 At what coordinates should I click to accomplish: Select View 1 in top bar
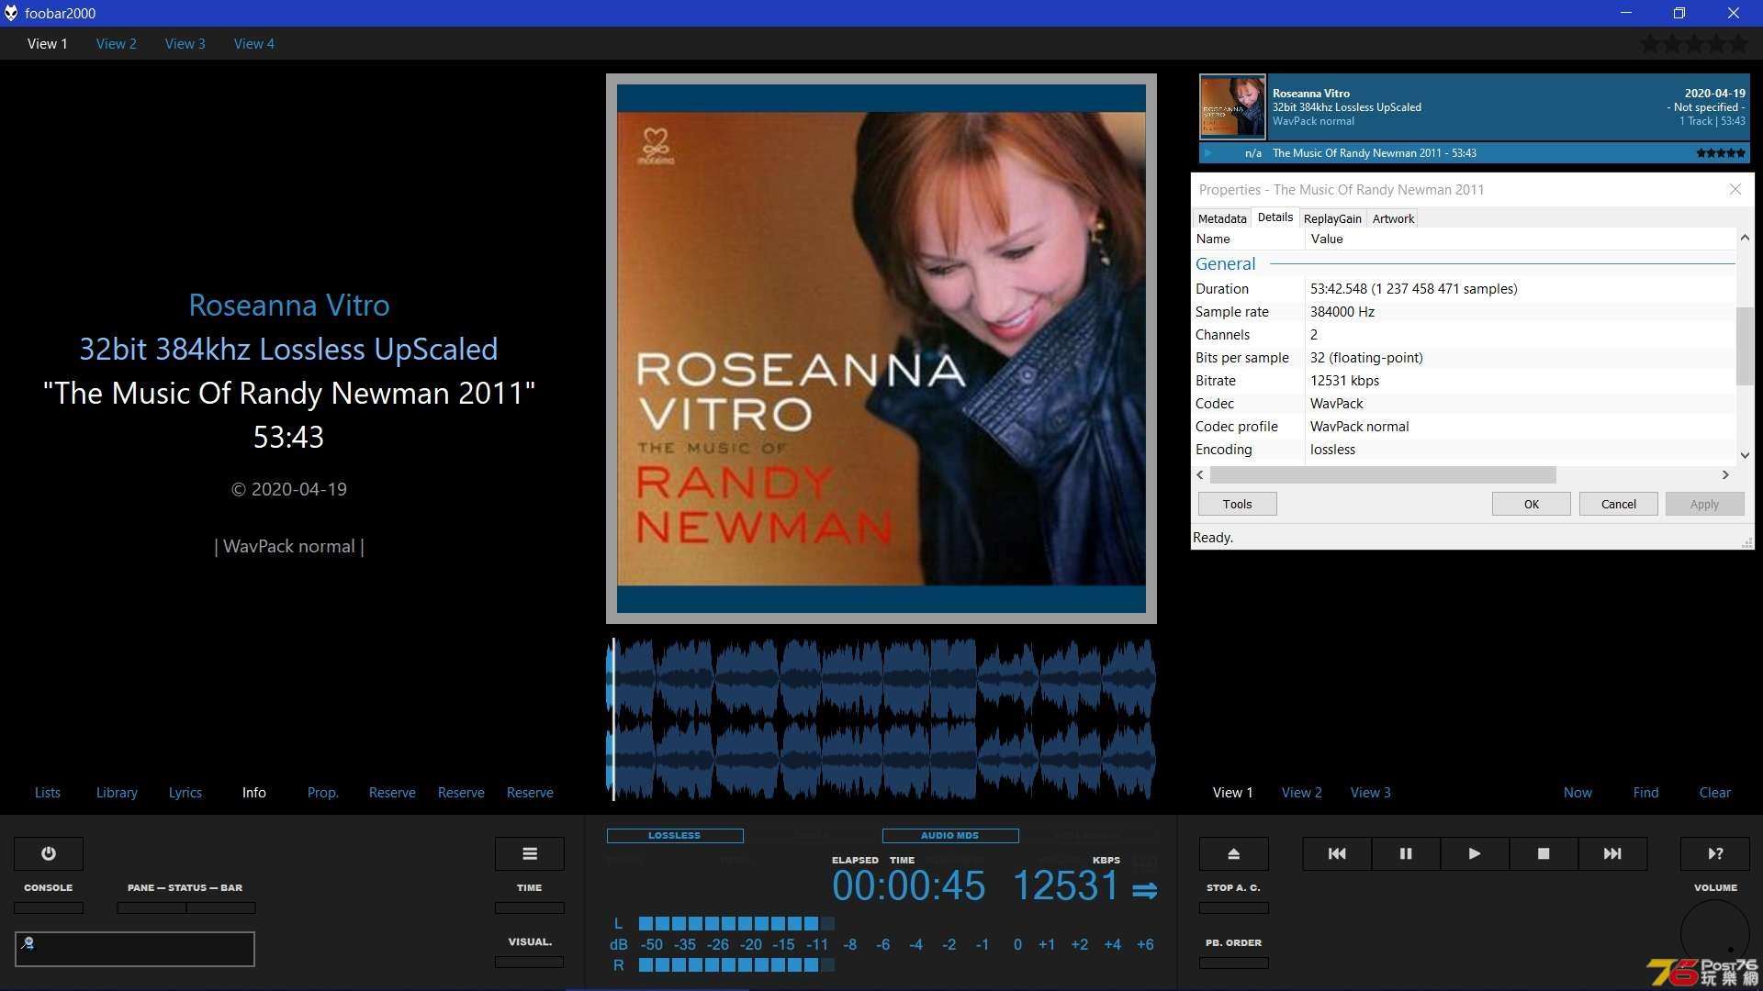48,44
